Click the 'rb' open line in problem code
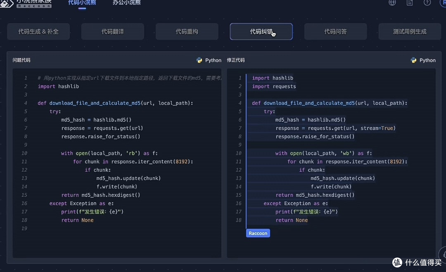Viewport: 446px width, 272px height. [109, 153]
